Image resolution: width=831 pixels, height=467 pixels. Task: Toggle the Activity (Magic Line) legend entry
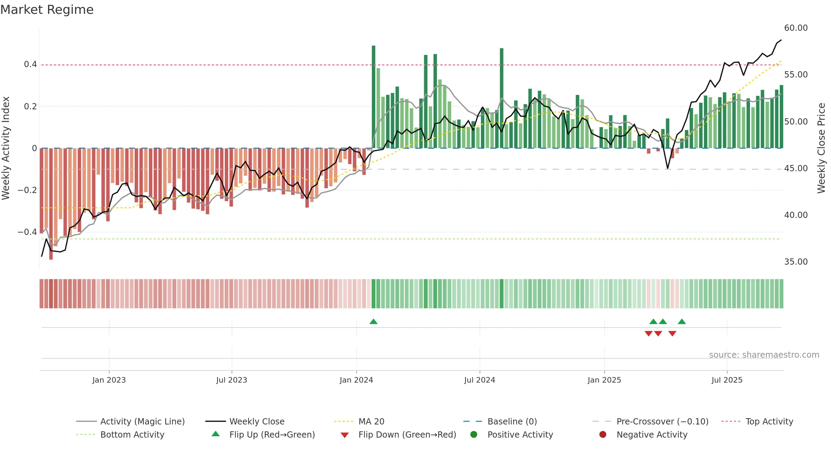click(131, 421)
